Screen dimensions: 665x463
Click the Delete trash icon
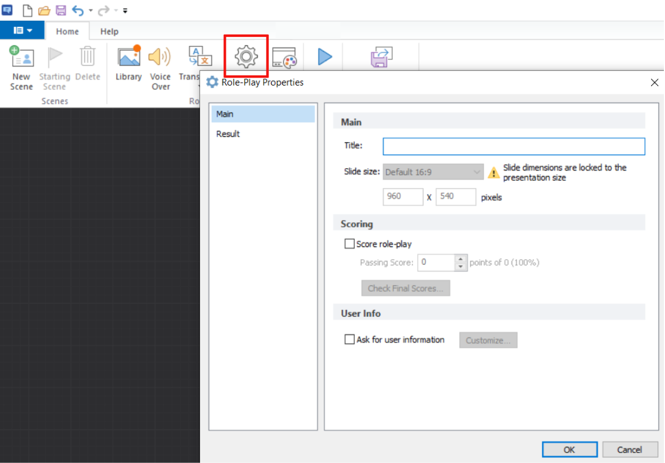click(x=88, y=56)
